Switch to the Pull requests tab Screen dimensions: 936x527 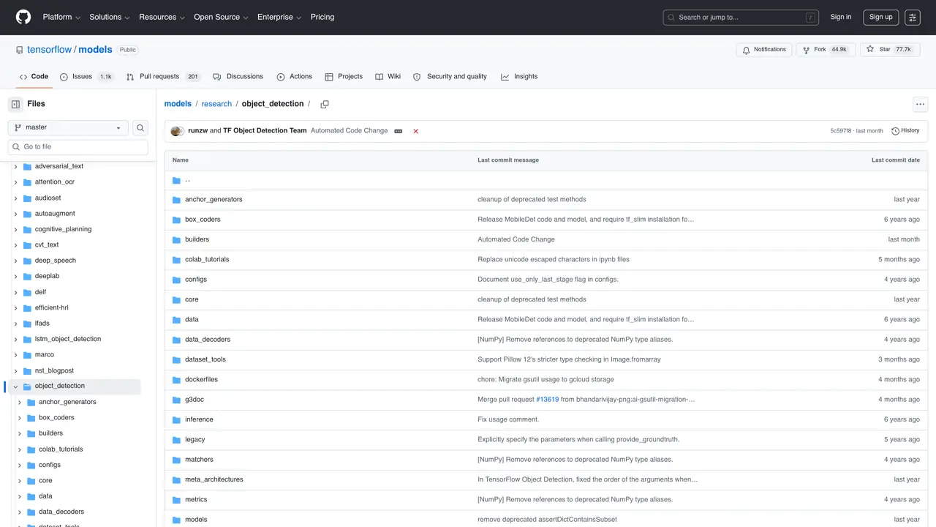tap(162, 77)
